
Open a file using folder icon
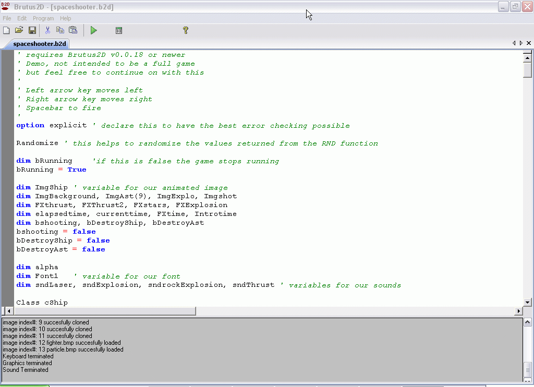[x=19, y=30]
